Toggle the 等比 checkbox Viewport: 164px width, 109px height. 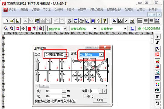point(84,96)
